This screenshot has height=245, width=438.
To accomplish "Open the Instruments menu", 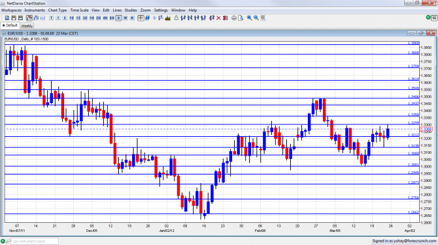I will point(35,10).
